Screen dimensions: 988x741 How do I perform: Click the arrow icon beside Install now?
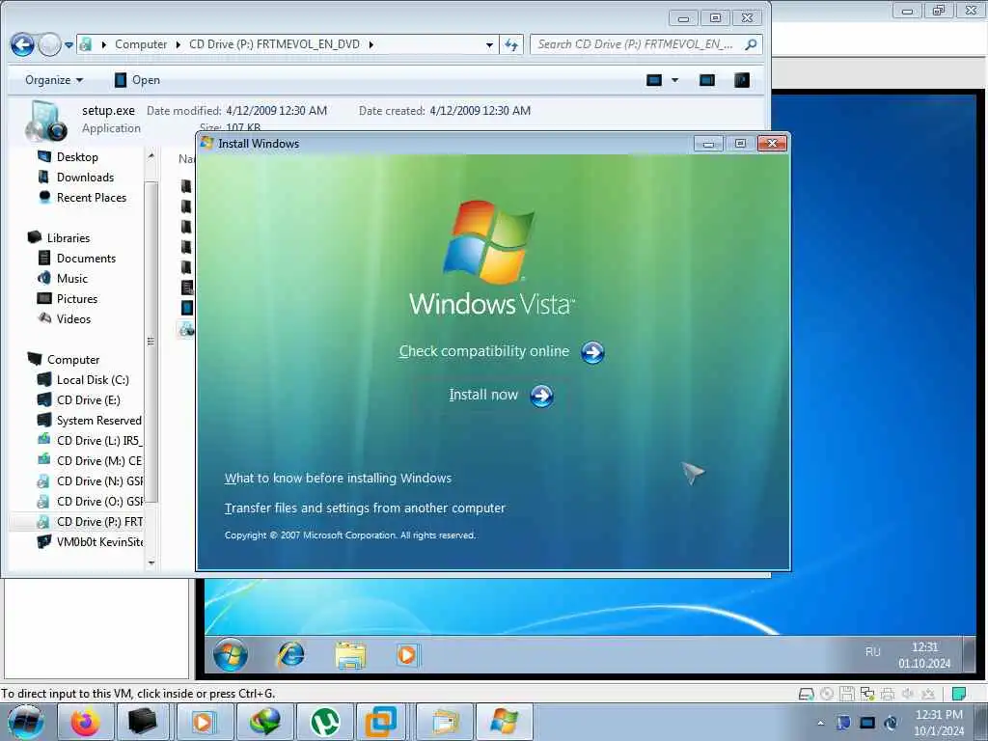click(541, 396)
